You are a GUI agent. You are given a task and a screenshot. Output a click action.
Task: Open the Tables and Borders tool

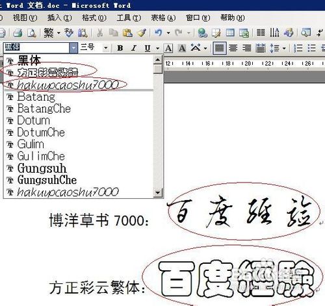click(216, 33)
